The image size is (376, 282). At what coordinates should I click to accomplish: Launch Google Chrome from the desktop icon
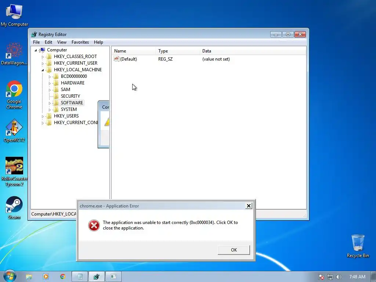point(14,95)
